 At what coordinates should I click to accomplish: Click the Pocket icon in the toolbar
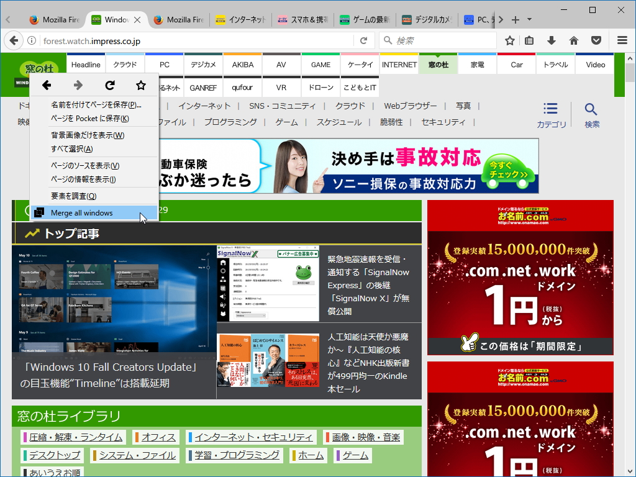coord(596,40)
